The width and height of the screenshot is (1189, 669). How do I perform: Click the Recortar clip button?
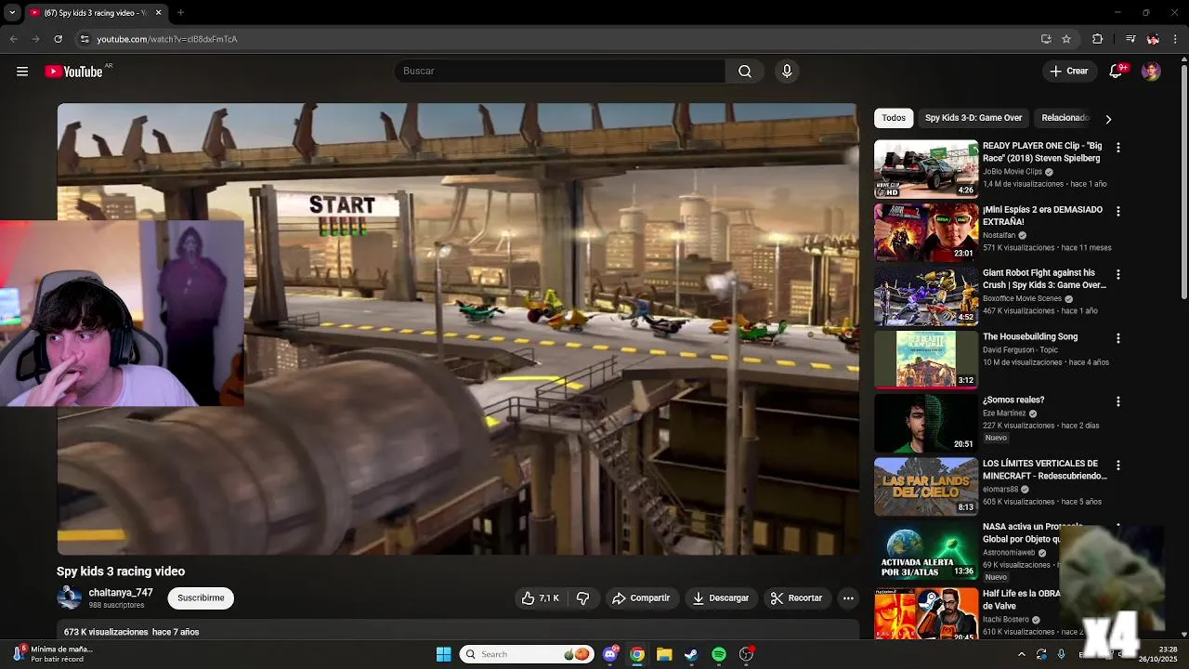tap(797, 598)
